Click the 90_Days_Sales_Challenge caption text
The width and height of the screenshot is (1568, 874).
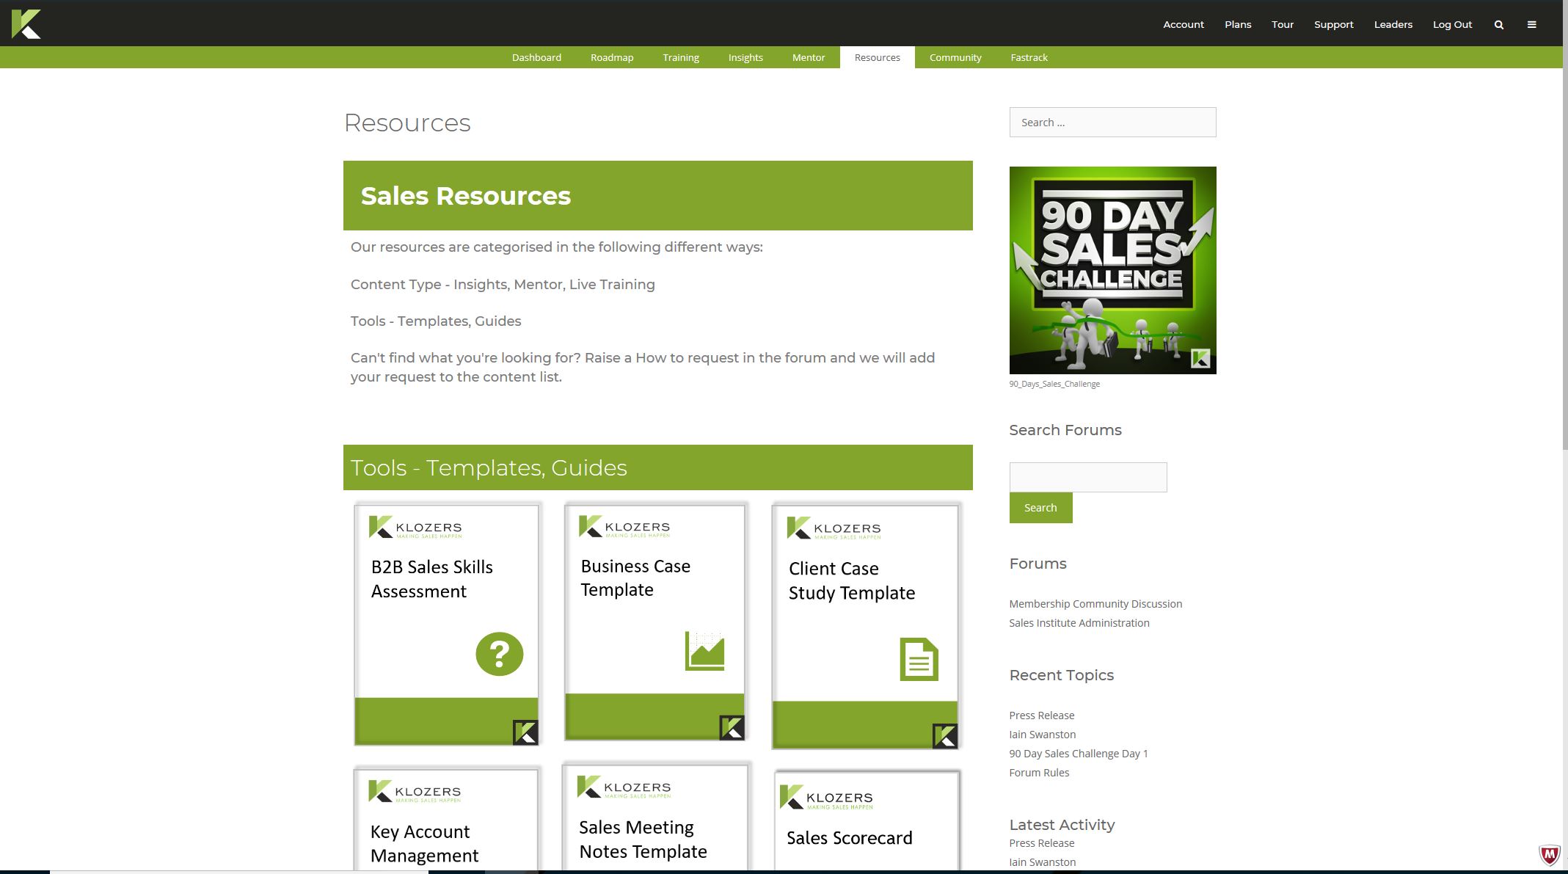coord(1054,384)
